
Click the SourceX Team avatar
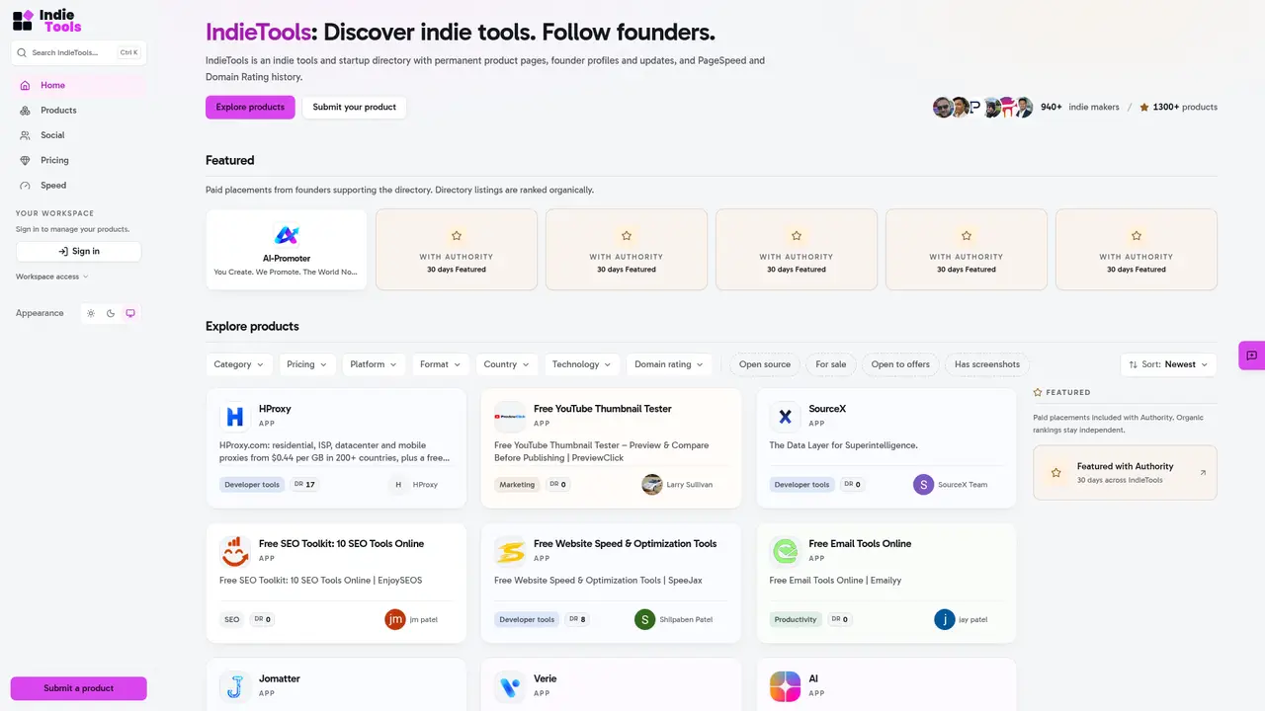pyautogui.click(x=923, y=485)
